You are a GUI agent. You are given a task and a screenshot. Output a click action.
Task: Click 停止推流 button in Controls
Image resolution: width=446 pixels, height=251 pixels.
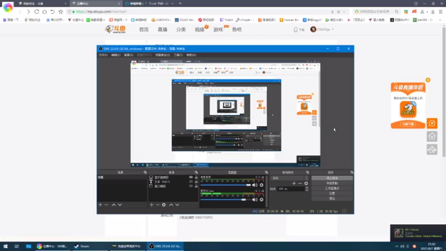(x=332, y=178)
